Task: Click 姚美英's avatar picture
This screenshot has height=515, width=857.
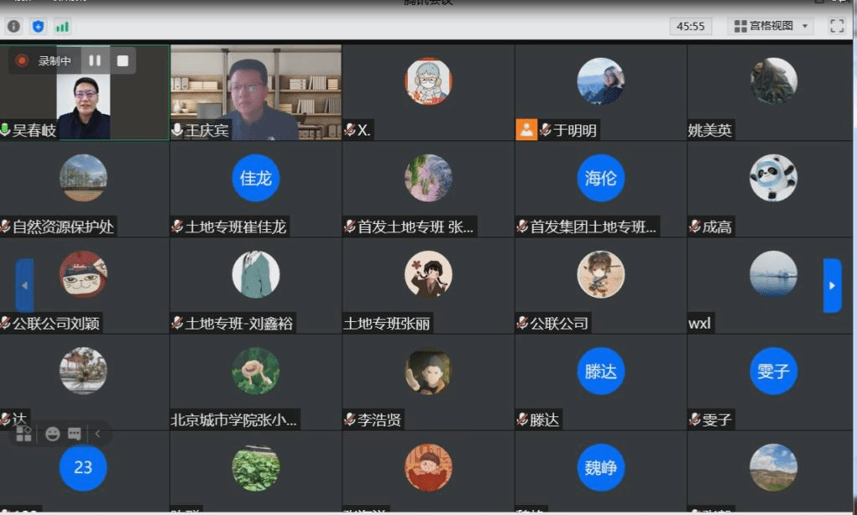Action: coord(773,81)
